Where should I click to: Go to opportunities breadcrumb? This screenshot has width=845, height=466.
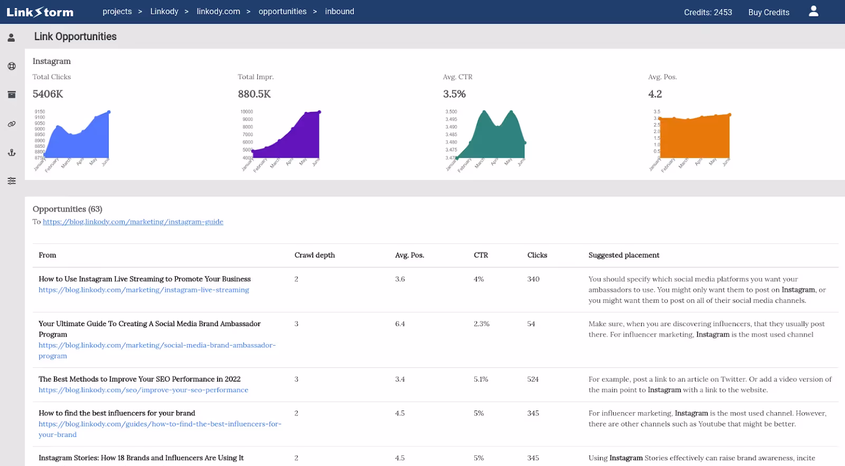pyautogui.click(x=283, y=12)
